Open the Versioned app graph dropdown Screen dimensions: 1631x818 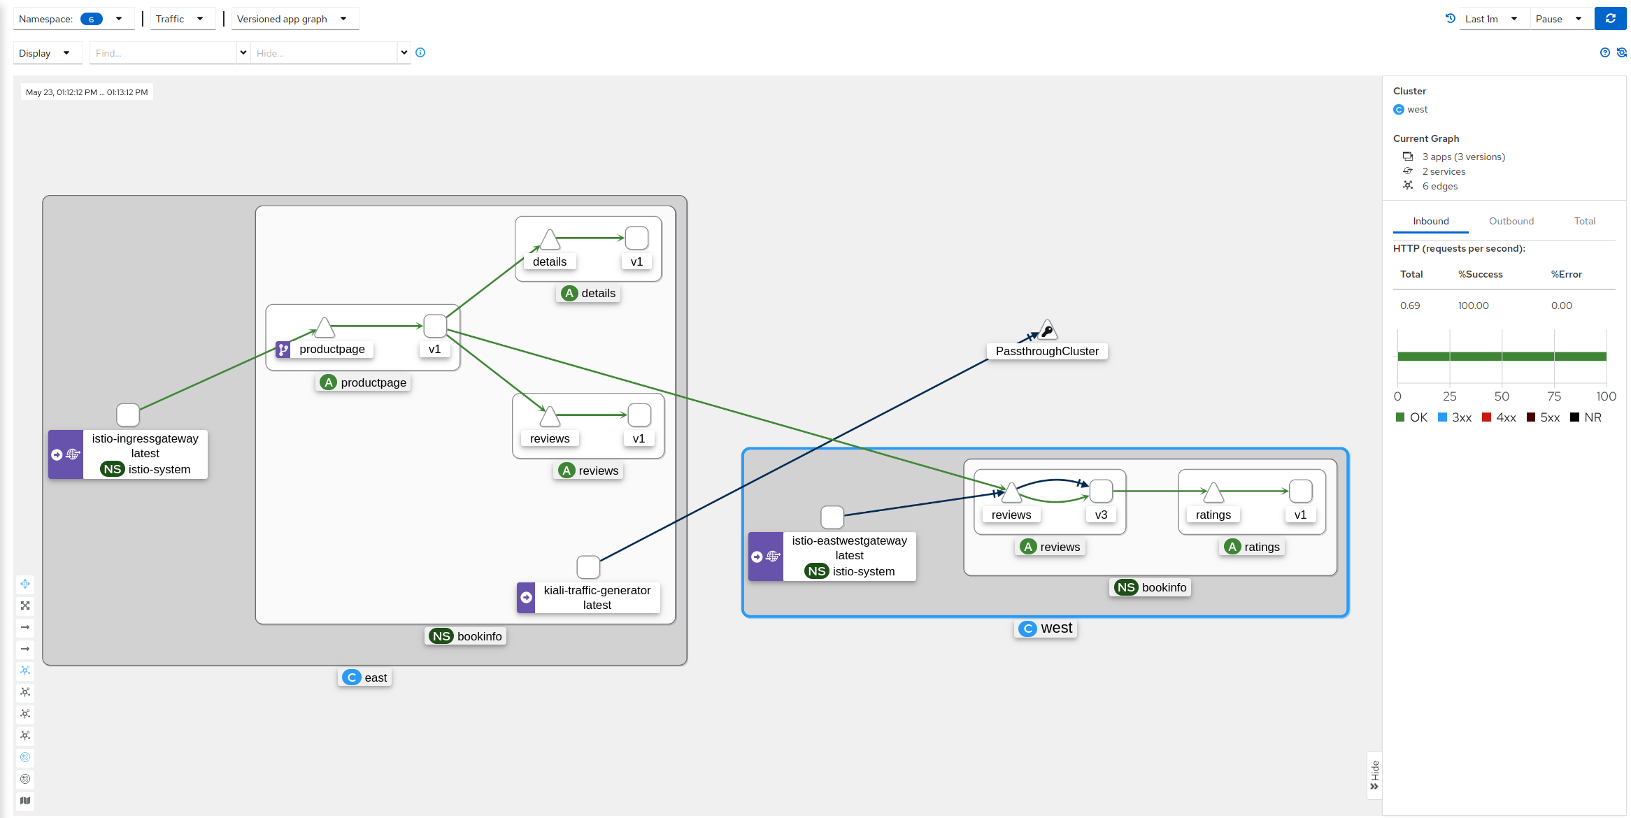pyautogui.click(x=294, y=19)
